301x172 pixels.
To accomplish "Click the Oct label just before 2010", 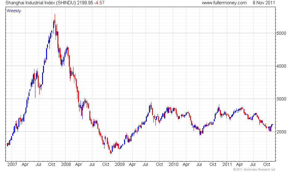I will (159, 165).
